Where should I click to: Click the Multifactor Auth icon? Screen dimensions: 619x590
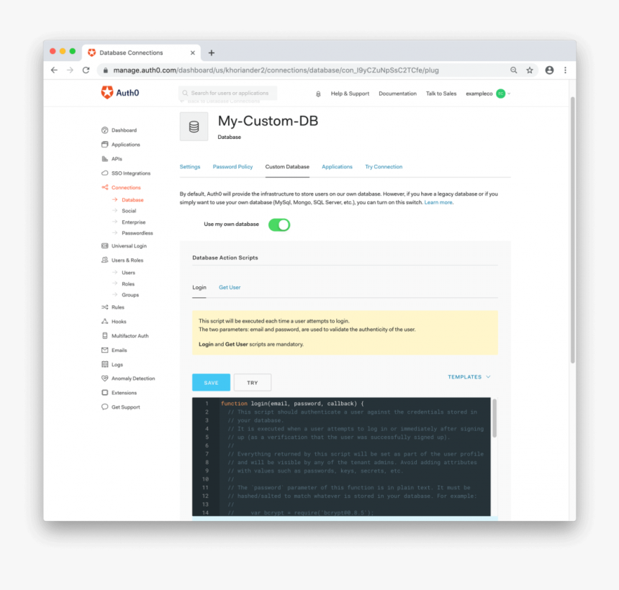pyautogui.click(x=104, y=336)
